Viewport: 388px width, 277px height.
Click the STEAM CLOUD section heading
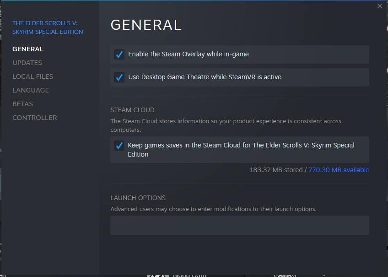[x=132, y=110]
